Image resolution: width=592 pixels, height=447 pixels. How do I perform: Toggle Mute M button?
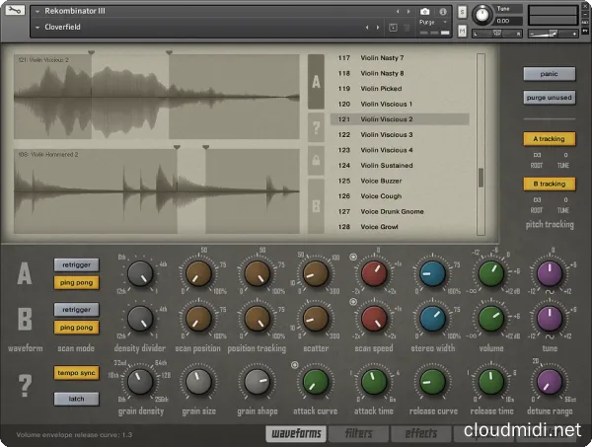coord(462,31)
